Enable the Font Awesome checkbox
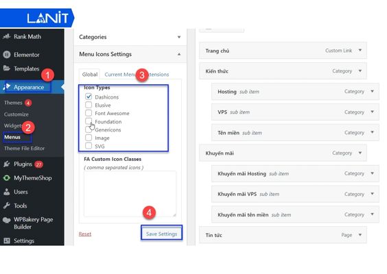 pos(89,113)
